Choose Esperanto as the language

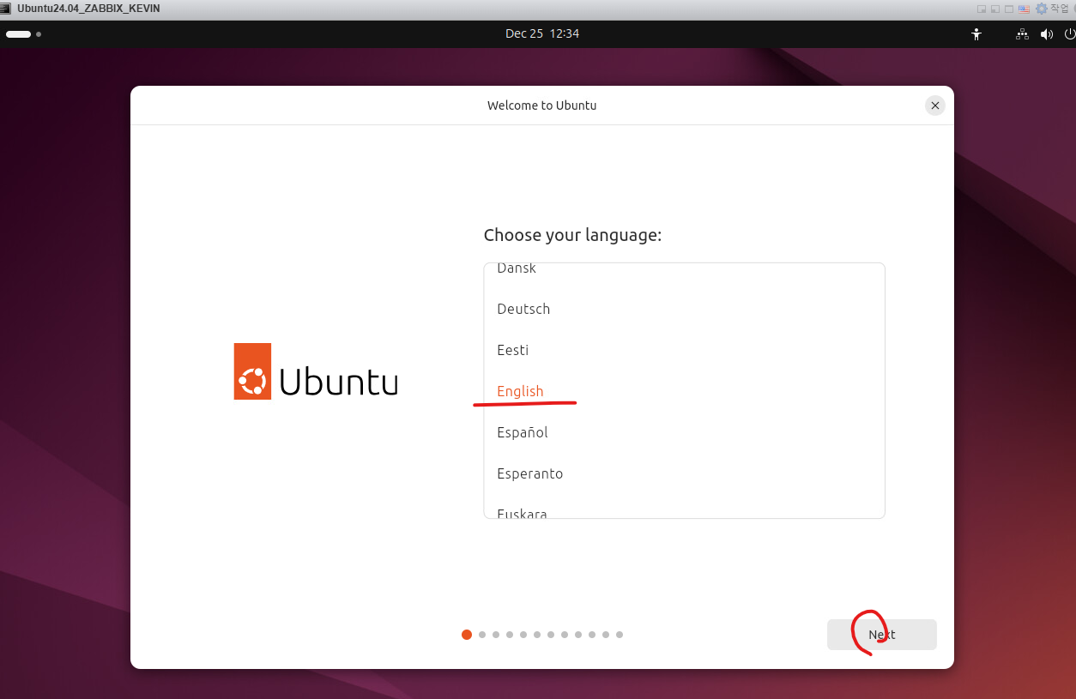pos(684,473)
